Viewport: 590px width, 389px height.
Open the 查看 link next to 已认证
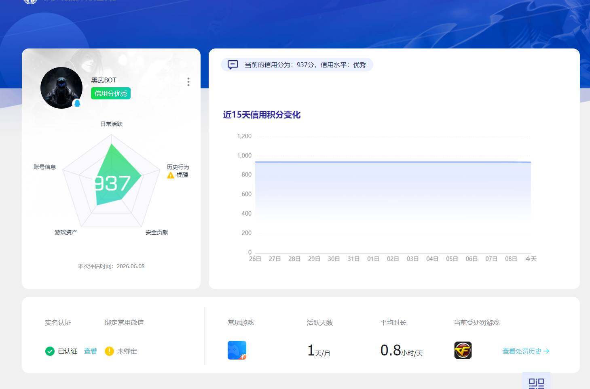[x=91, y=351]
